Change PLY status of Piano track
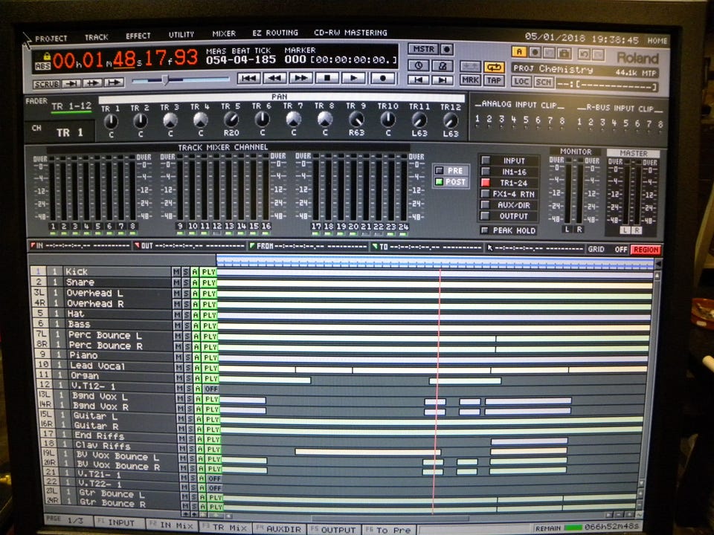714x535 pixels. coord(210,357)
